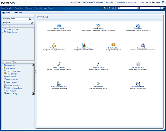
Task: Click the new object icon in Objects header
Action: click(x=32, y=23)
